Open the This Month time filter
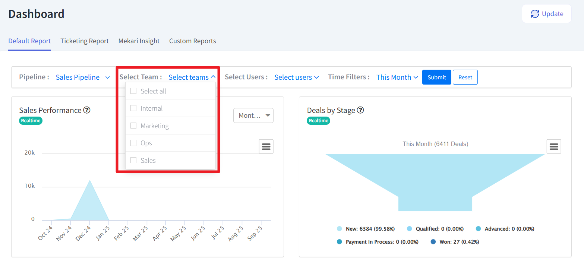The image size is (584, 263). pyautogui.click(x=397, y=77)
